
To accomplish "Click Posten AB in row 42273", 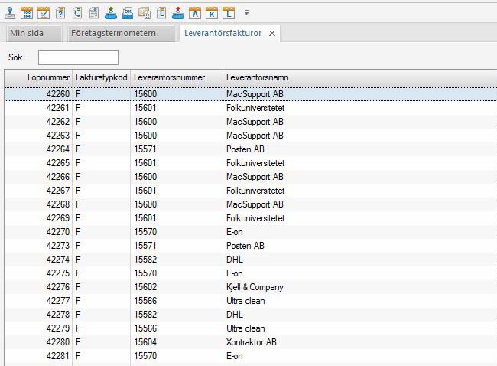I will [245, 246].
